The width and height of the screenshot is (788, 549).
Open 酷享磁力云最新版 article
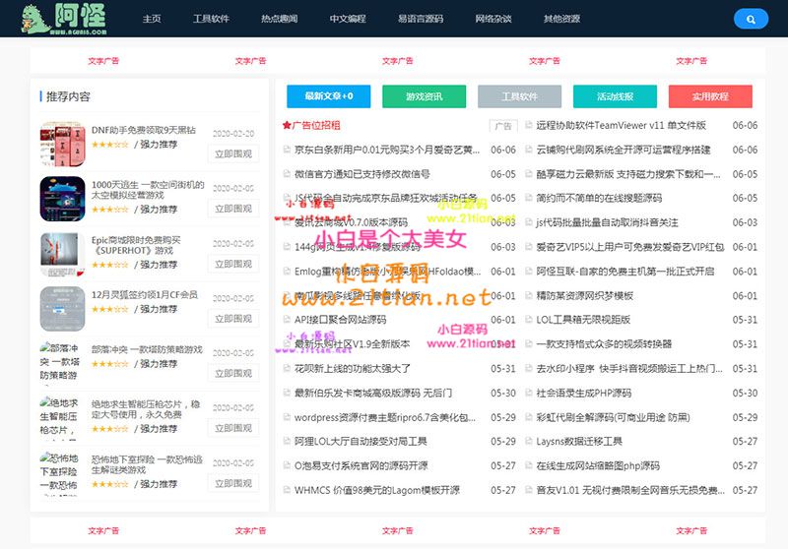tap(628, 174)
